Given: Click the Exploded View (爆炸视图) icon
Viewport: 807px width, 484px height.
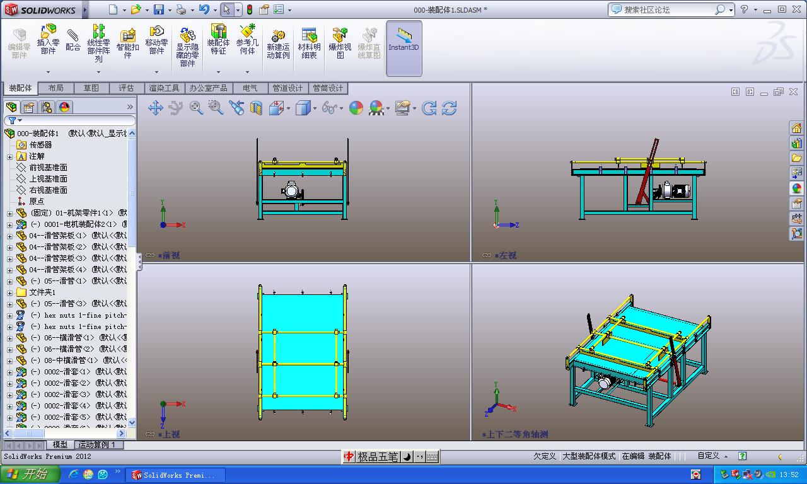Looking at the screenshot, I should click(340, 43).
